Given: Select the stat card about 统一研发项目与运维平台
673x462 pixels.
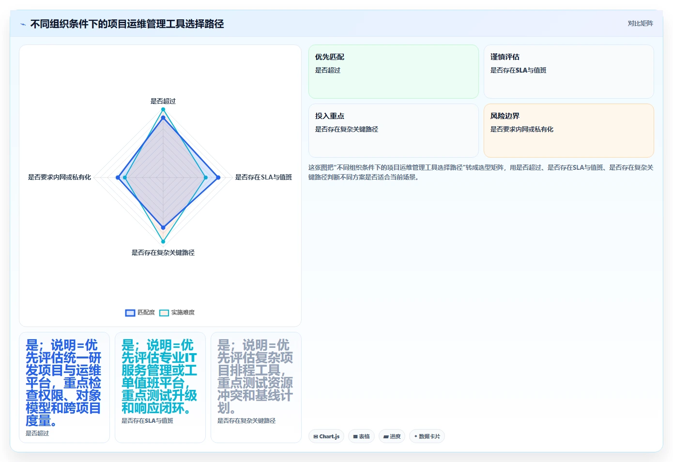Looking at the screenshot, I should coord(64,387).
